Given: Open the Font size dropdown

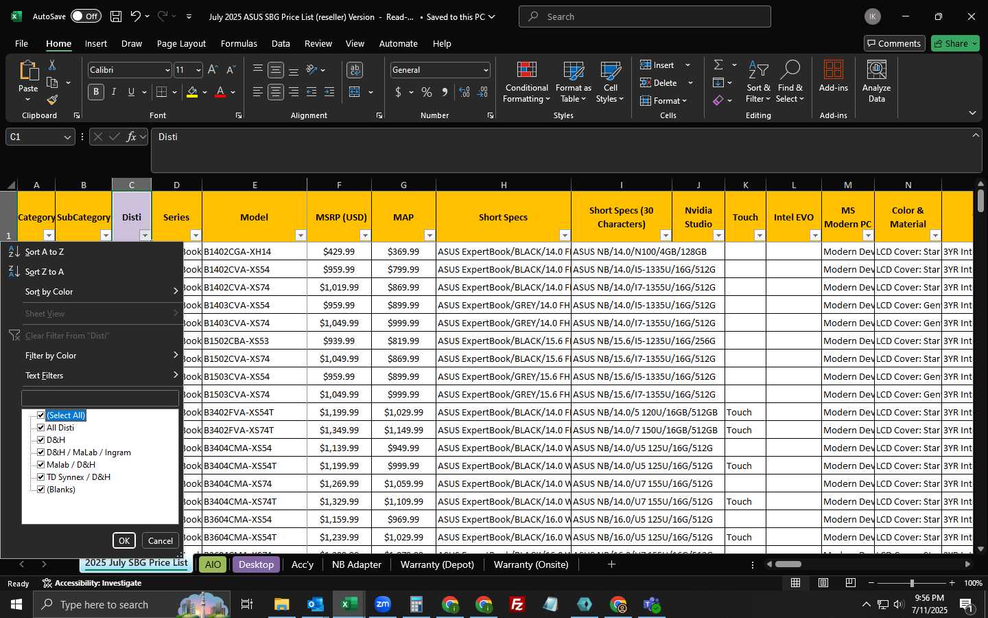Looking at the screenshot, I should [x=198, y=70].
